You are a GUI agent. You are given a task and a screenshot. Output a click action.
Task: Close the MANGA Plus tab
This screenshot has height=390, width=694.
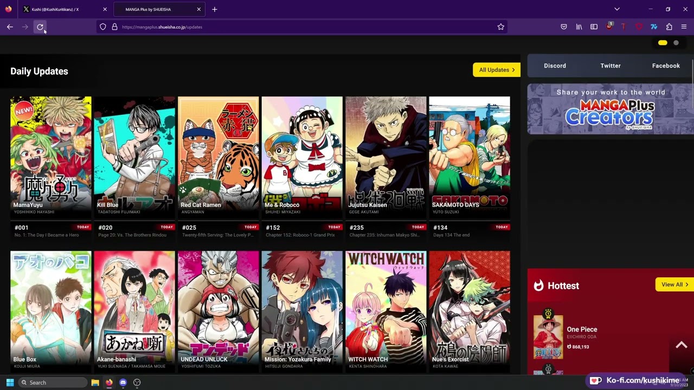(x=198, y=9)
